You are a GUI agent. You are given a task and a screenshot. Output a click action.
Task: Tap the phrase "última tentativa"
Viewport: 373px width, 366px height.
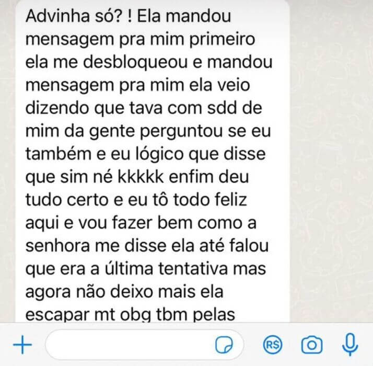point(166,269)
